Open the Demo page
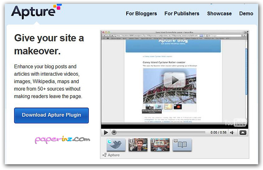This screenshot has height=170, width=263. click(x=246, y=13)
